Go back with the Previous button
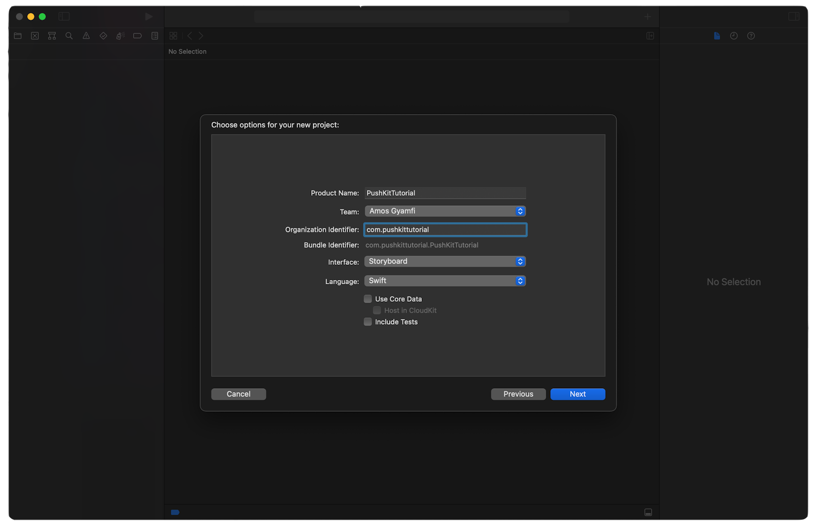 point(518,394)
